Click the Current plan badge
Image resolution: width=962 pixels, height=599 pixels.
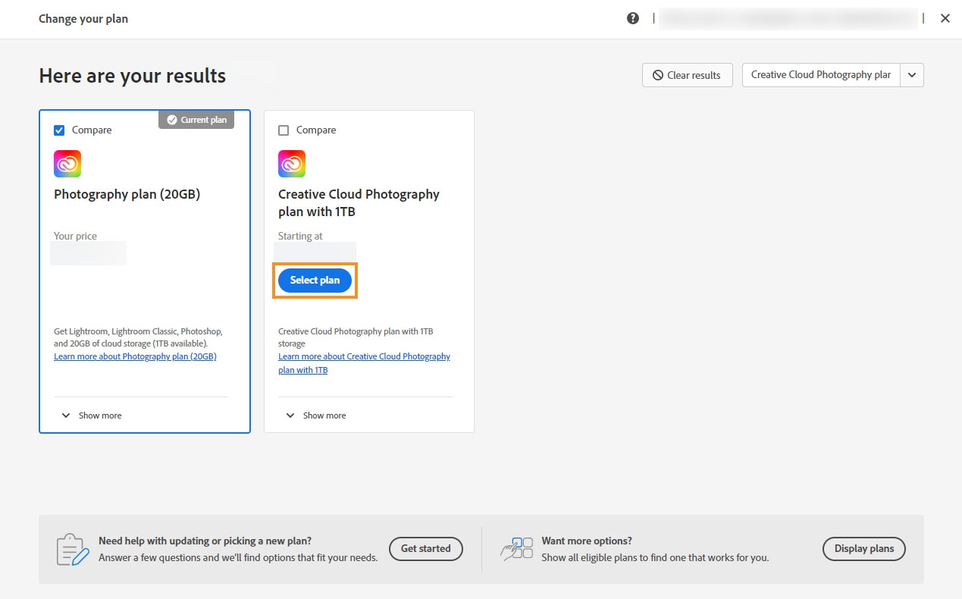click(196, 120)
